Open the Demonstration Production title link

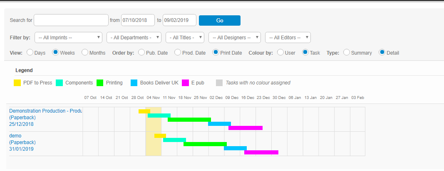tap(45, 111)
